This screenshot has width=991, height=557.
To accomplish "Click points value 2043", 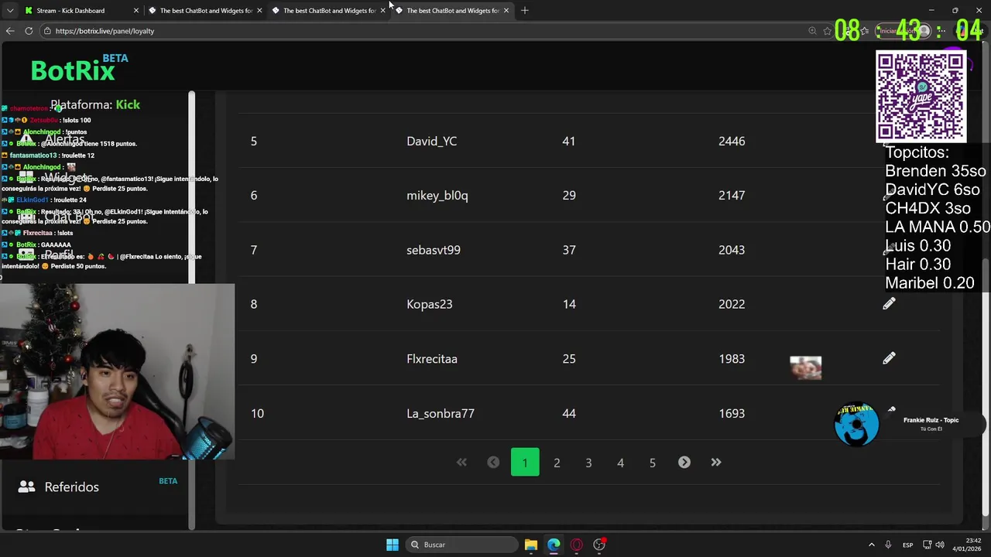I will [732, 250].
